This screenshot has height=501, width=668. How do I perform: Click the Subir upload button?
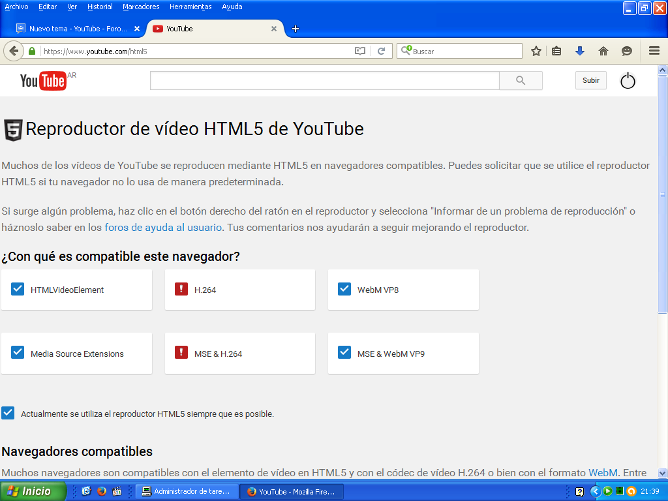(x=591, y=80)
